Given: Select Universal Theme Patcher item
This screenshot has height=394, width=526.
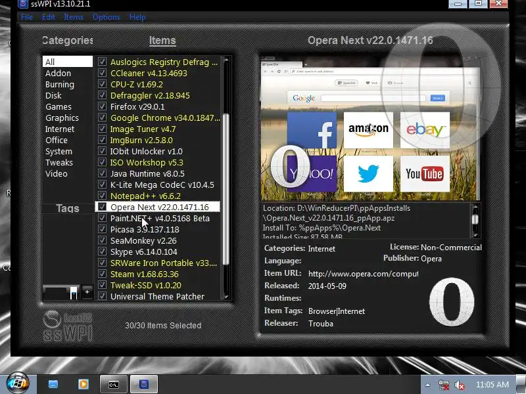Looking at the screenshot, I should pos(158,296).
